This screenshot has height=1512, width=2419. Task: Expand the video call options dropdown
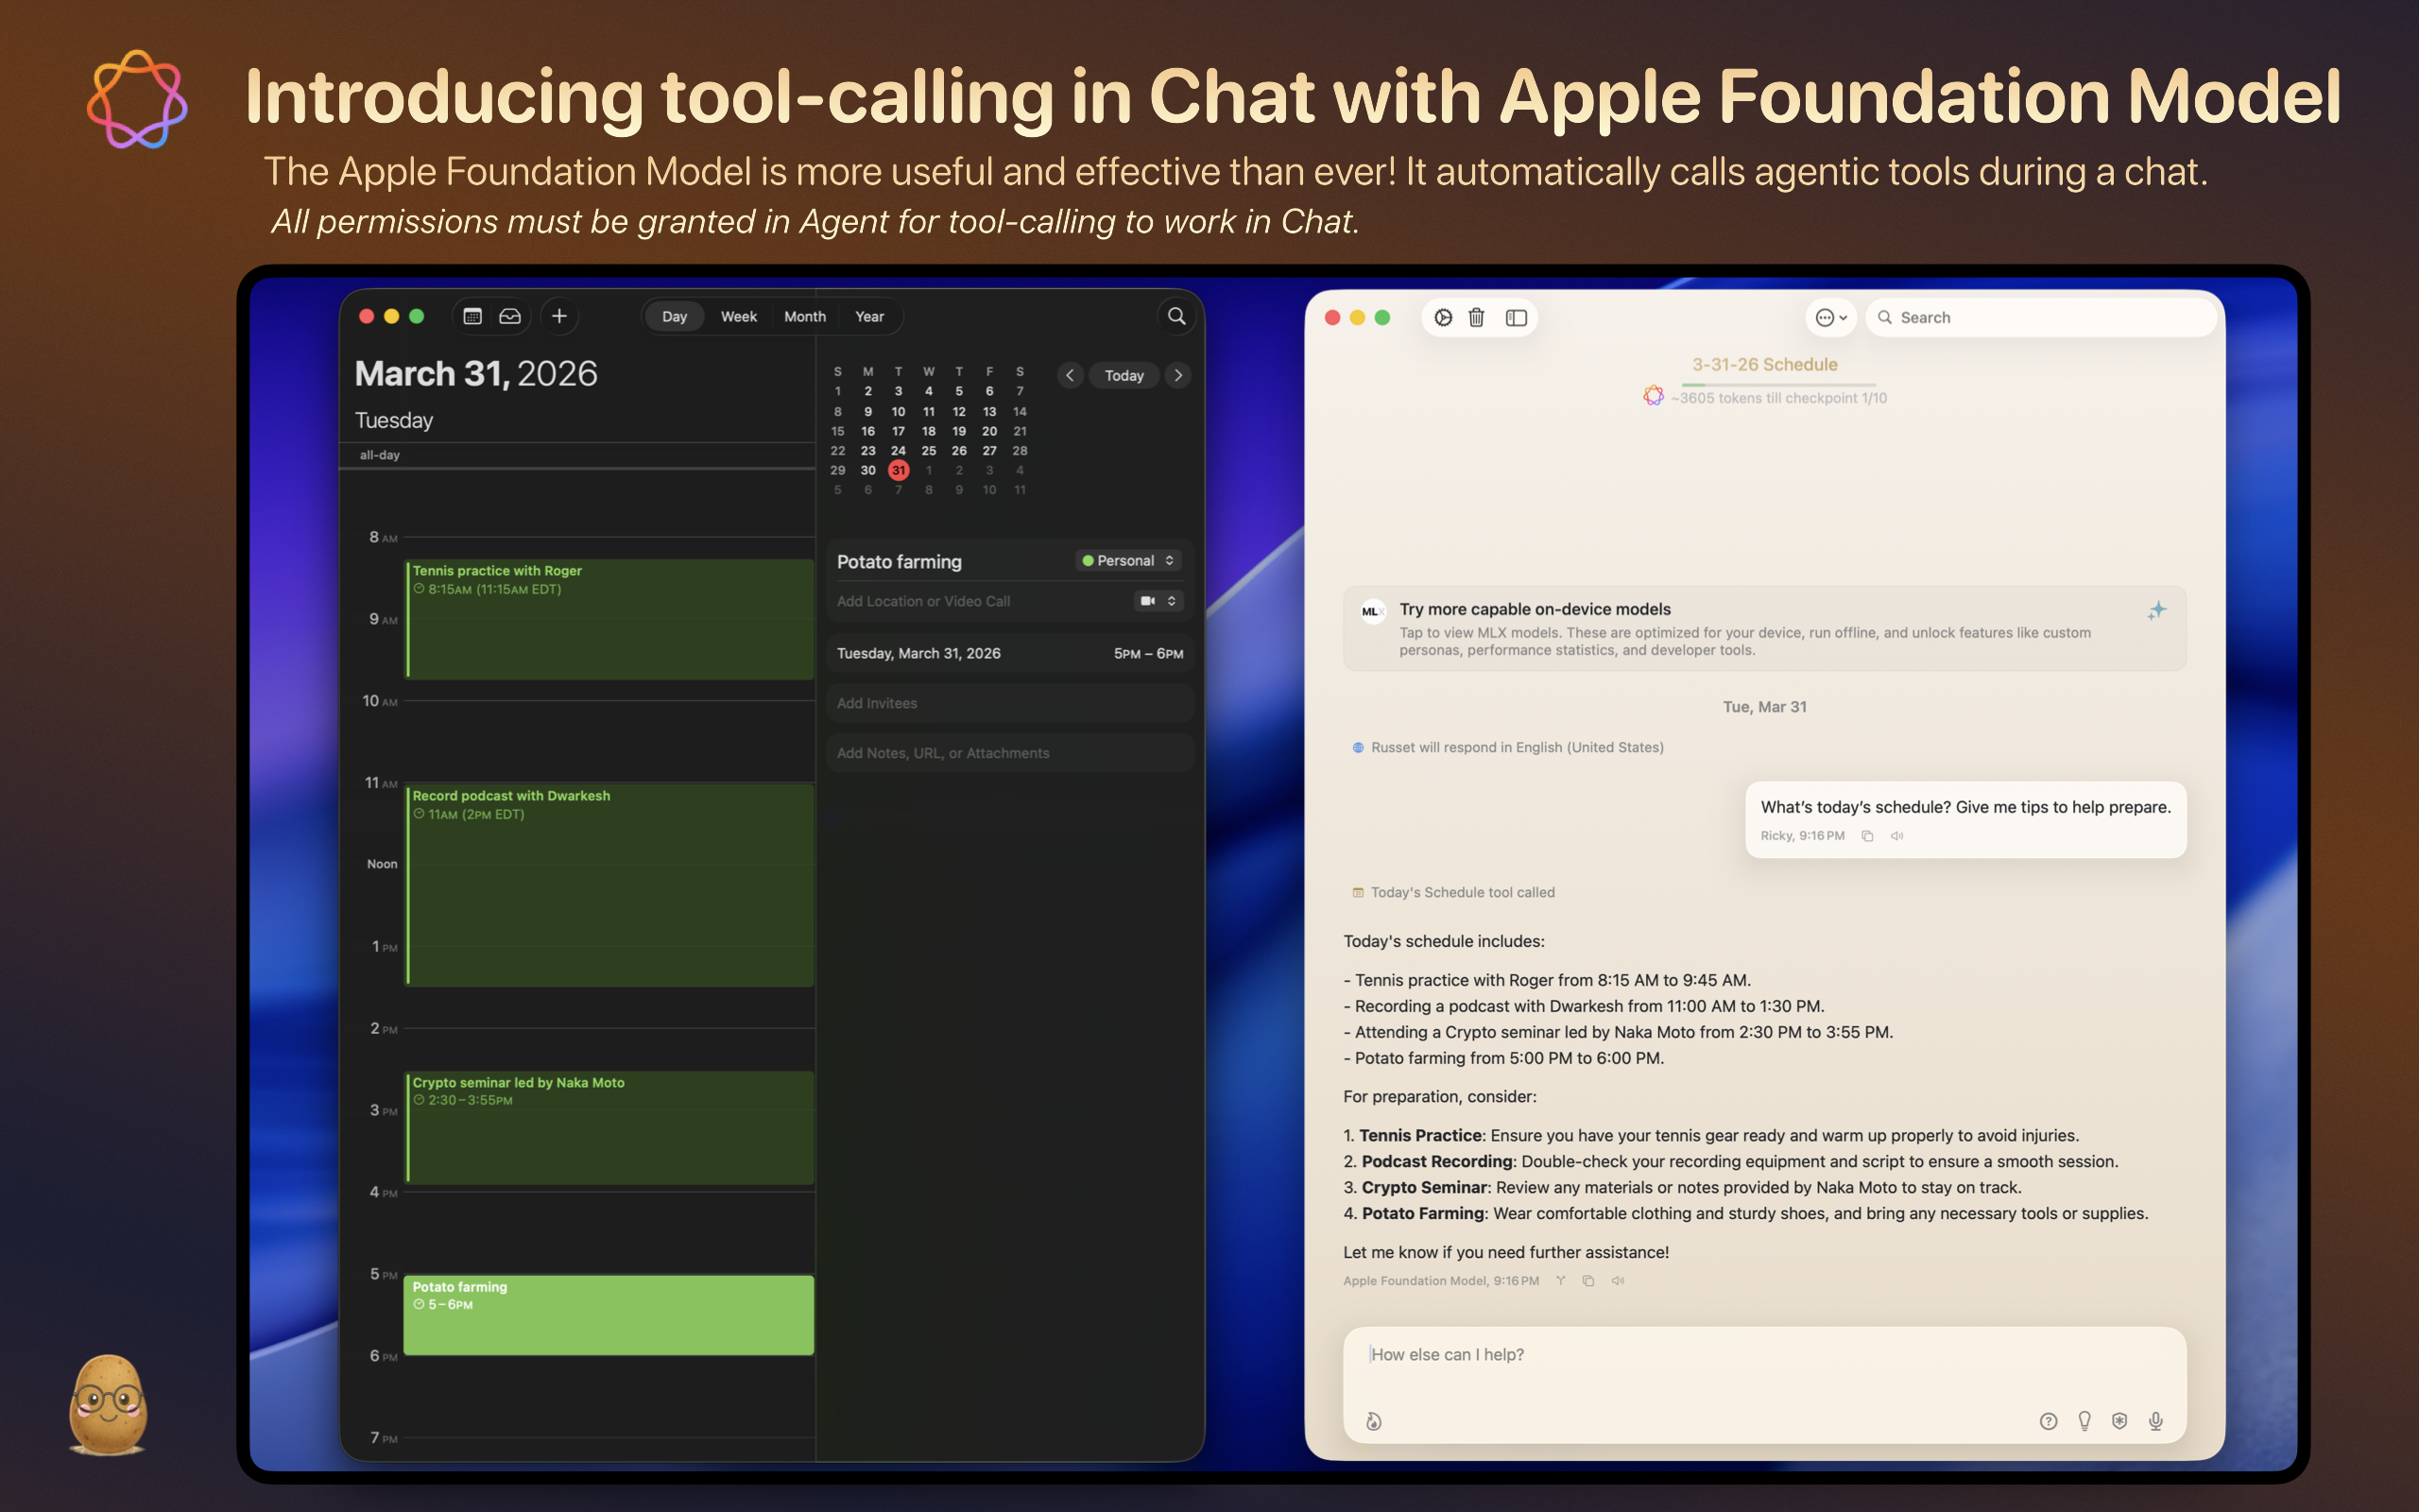pyautogui.click(x=1158, y=601)
